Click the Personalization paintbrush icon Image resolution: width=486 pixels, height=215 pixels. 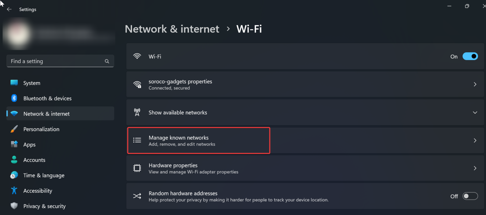pyautogui.click(x=14, y=129)
